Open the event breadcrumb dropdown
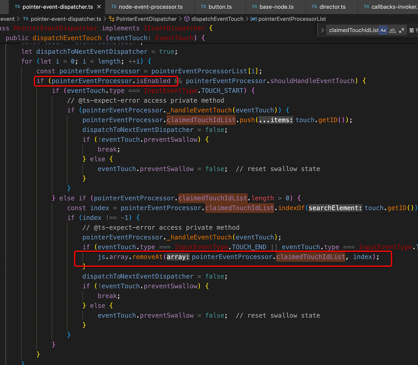Screen dimensions: 418x365 pos(8,19)
